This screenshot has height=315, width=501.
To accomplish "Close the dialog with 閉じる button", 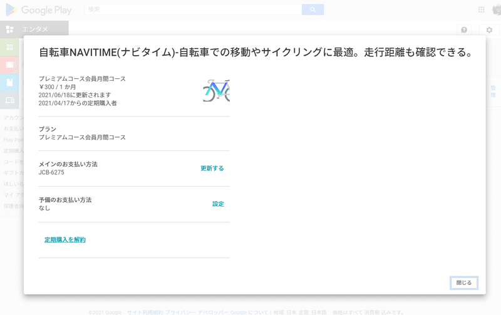I will tap(464, 282).
